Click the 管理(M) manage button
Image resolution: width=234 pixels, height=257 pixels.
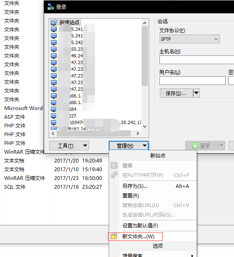tap(129, 145)
